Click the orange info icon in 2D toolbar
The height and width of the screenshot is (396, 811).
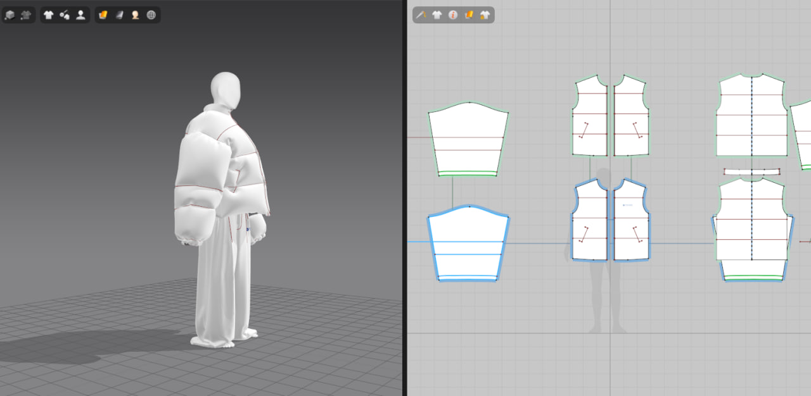point(453,15)
